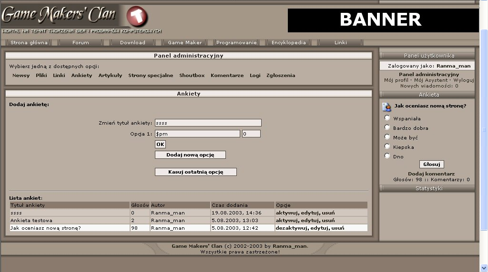The image size is (488, 272).
Task: Open 'Artykuły' in the admin panel
Action: pos(110,76)
